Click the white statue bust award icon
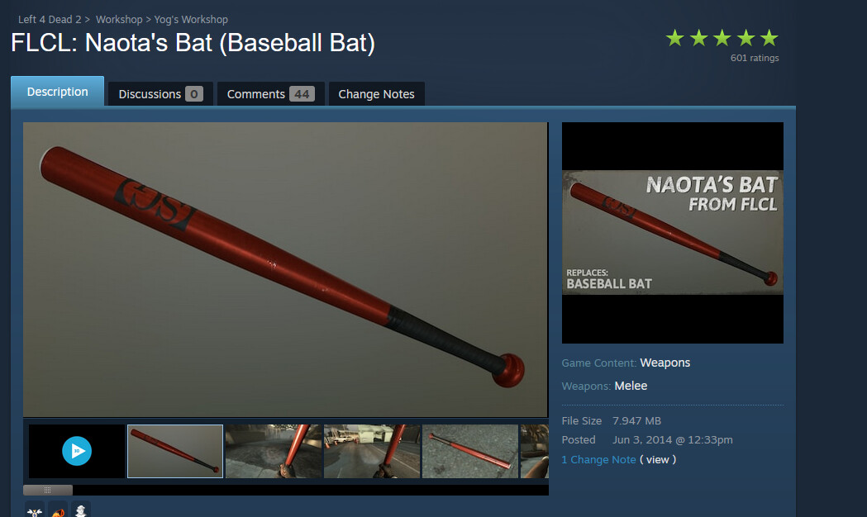Image resolution: width=867 pixels, height=517 pixels. (81, 510)
